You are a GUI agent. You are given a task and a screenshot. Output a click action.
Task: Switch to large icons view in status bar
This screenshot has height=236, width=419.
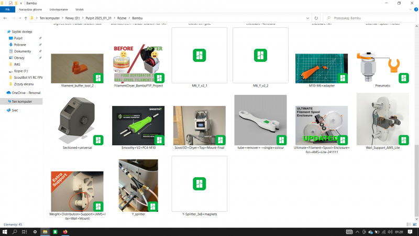coord(415,224)
